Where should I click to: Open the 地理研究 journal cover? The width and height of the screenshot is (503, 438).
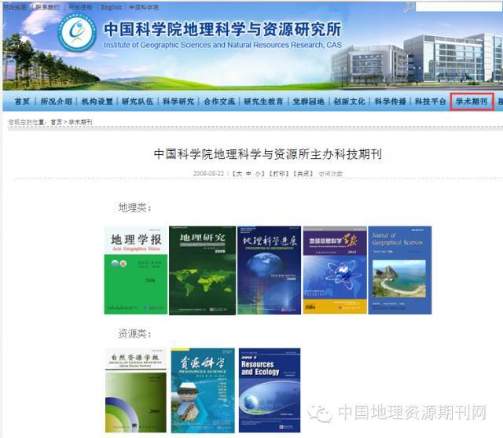(x=203, y=271)
